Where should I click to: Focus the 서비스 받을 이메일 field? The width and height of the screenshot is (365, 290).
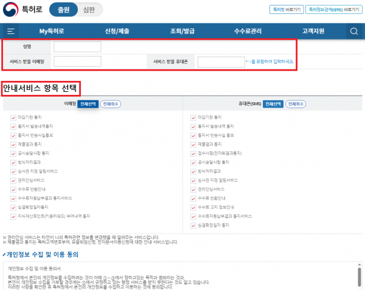point(77,61)
